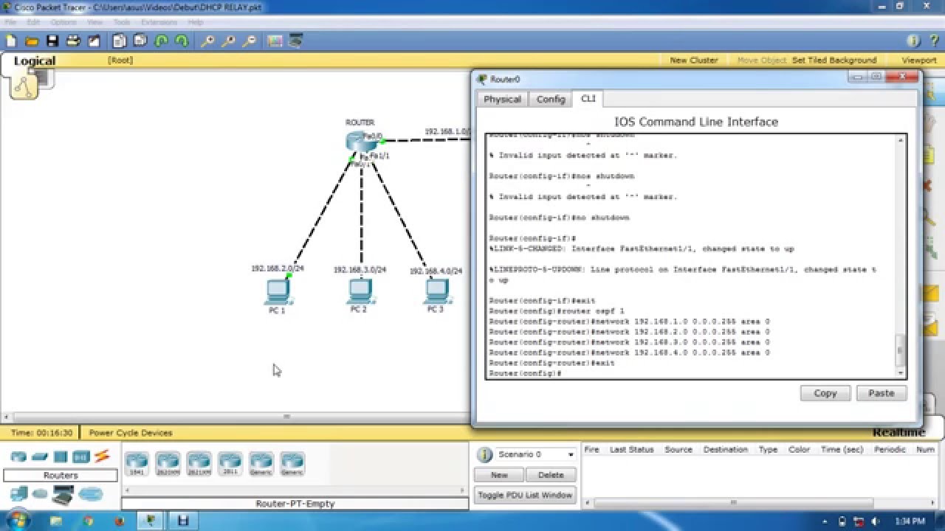Click the Paste icon in the main toolbar

[140, 41]
